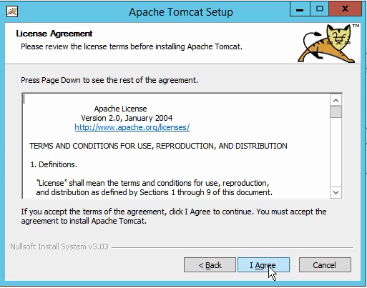Click the "Version 2.0, January 2004" line

pyautogui.click(x=127, y=118)
